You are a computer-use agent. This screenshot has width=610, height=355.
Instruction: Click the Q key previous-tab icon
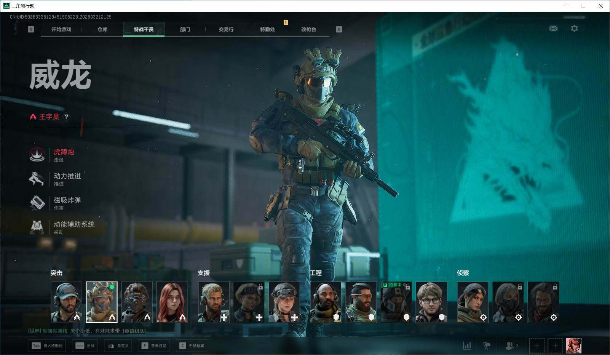31,29
